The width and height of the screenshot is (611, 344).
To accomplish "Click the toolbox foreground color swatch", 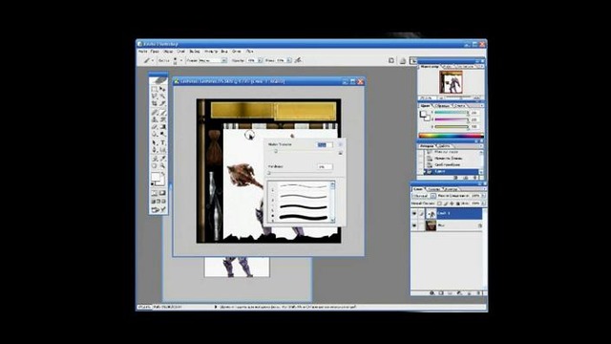I will coord(156,177).
